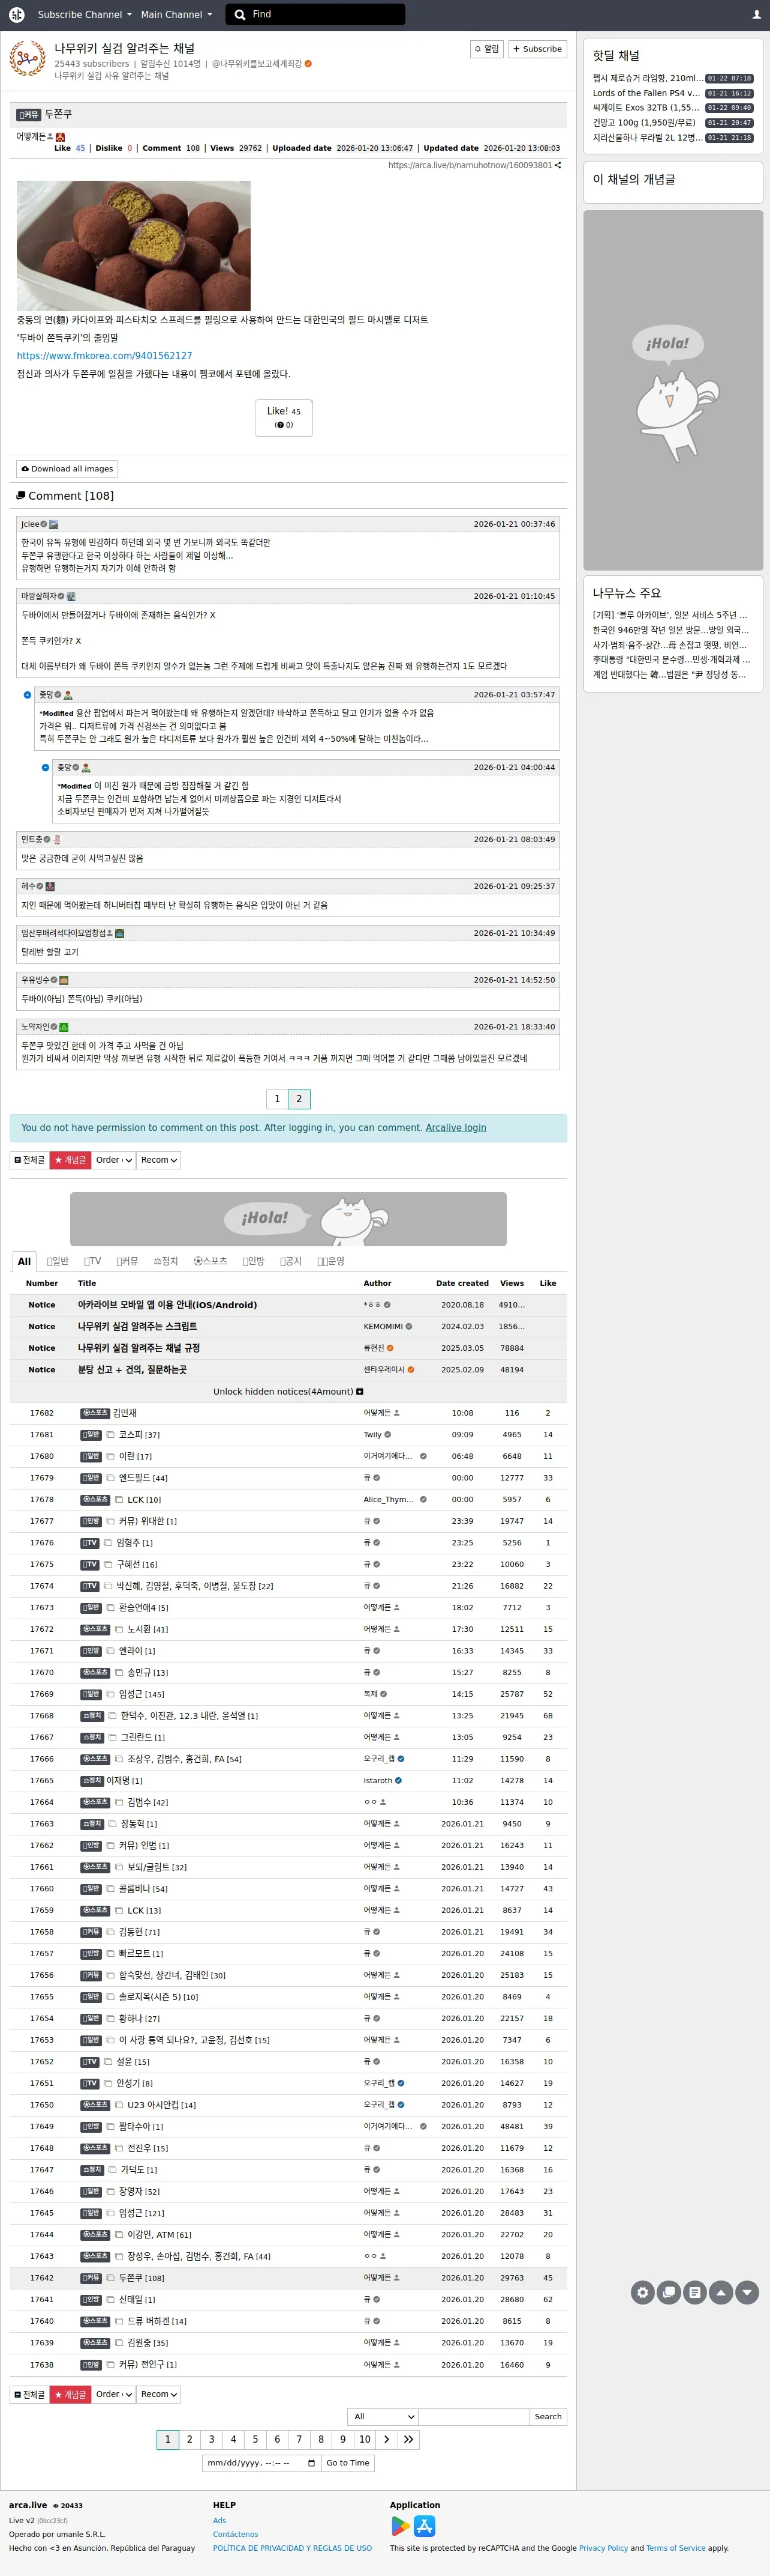This screenshot has width=770, height=2576.
Task: Toggle the ★ 개념글 best-posts filter
Action: coord(70,1160)
